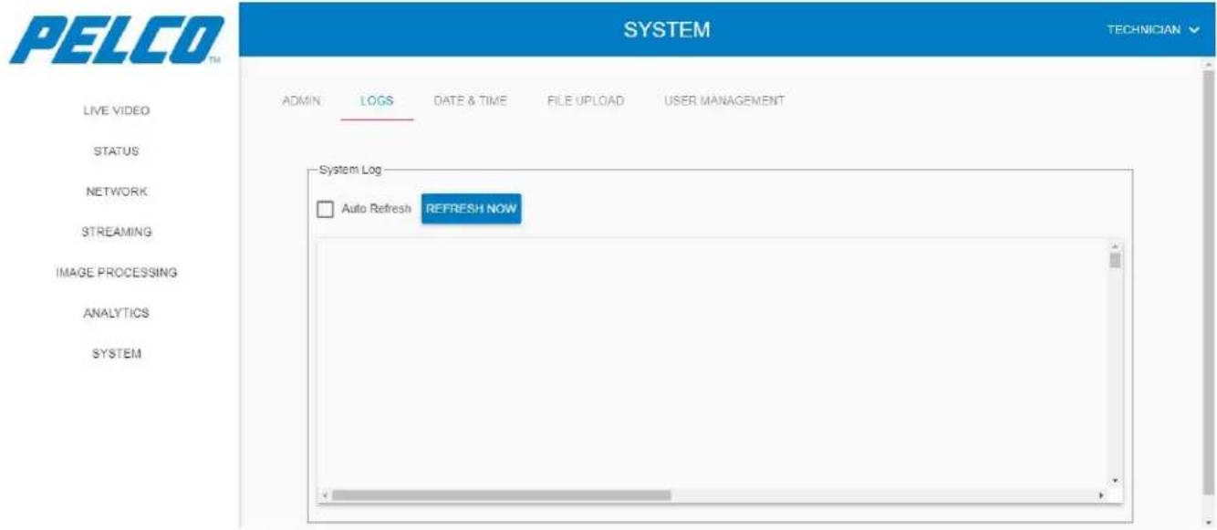
Task: Select the Logs tab
Action: [x=377, y=100]
